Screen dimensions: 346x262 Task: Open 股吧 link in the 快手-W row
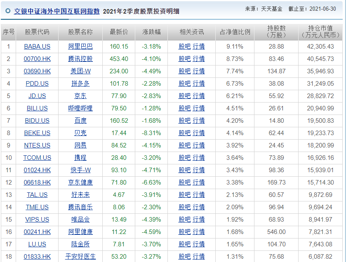tap(184, 170)
